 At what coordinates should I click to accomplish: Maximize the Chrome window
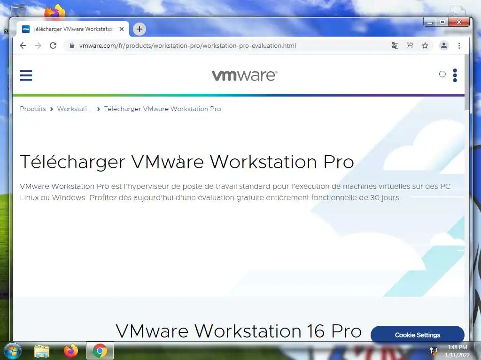(x=442, y=22)
